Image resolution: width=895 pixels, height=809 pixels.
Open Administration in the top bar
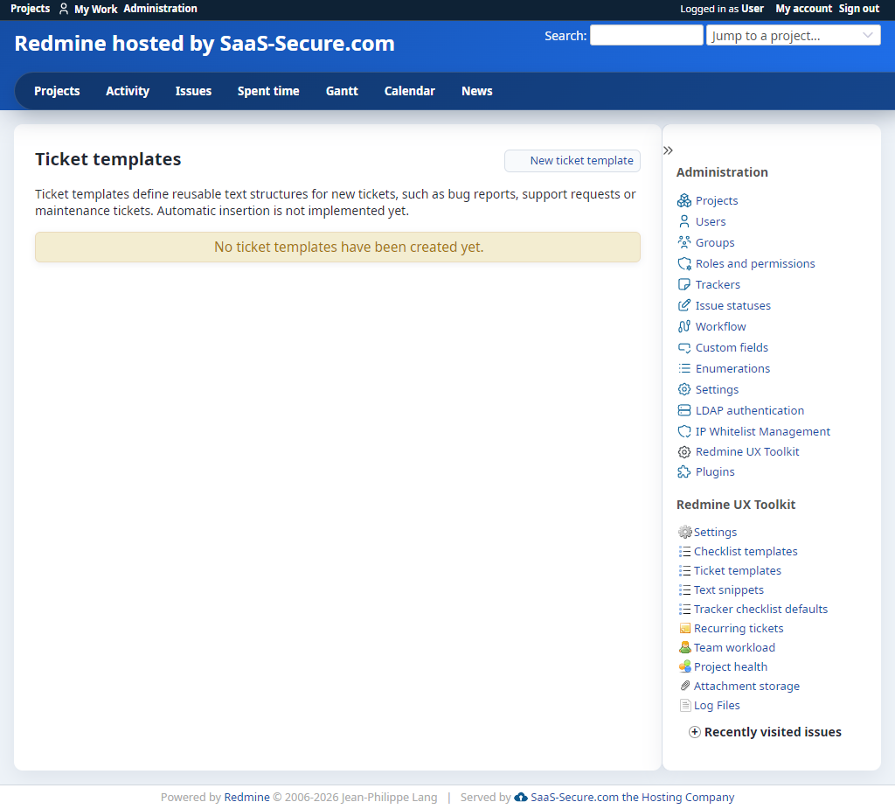(161, 9)
